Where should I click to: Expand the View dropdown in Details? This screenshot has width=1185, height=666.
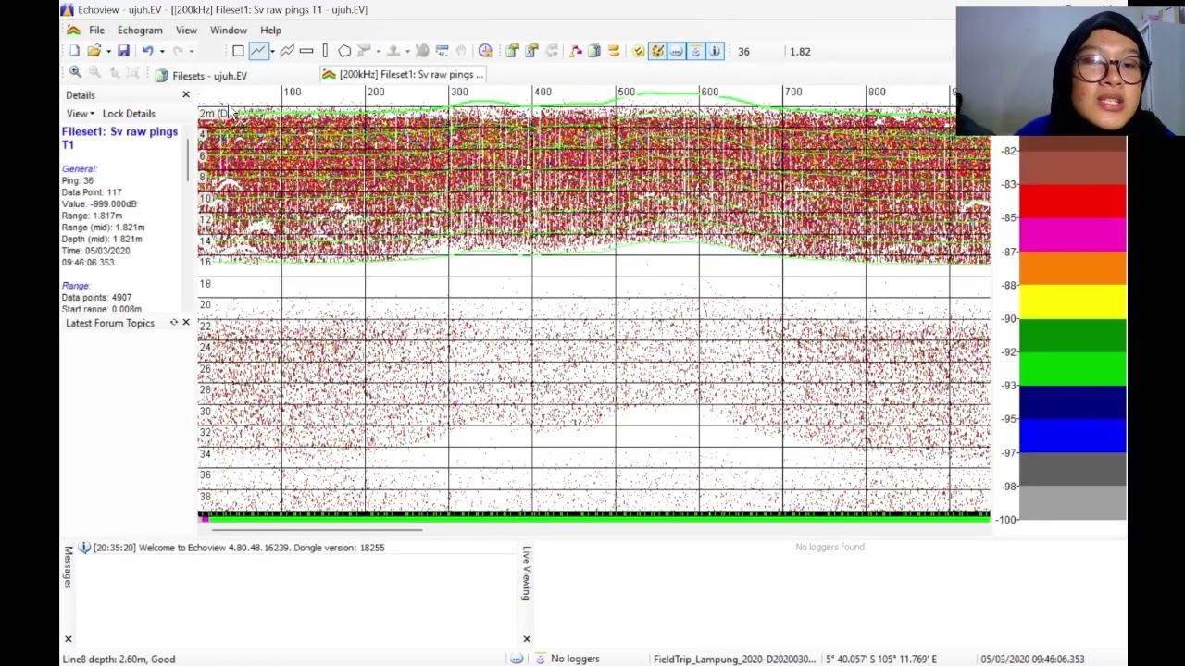[80, 113]
